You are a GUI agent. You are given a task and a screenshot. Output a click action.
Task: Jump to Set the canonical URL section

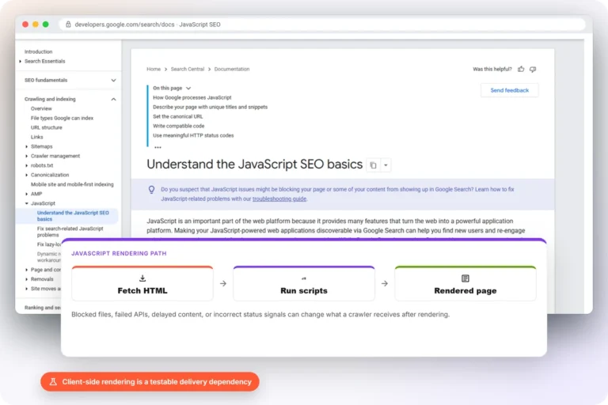coord(177,116)
